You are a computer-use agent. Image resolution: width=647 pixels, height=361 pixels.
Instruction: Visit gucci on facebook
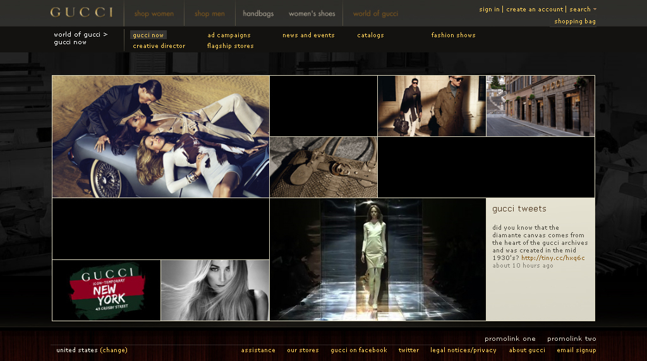359,350
